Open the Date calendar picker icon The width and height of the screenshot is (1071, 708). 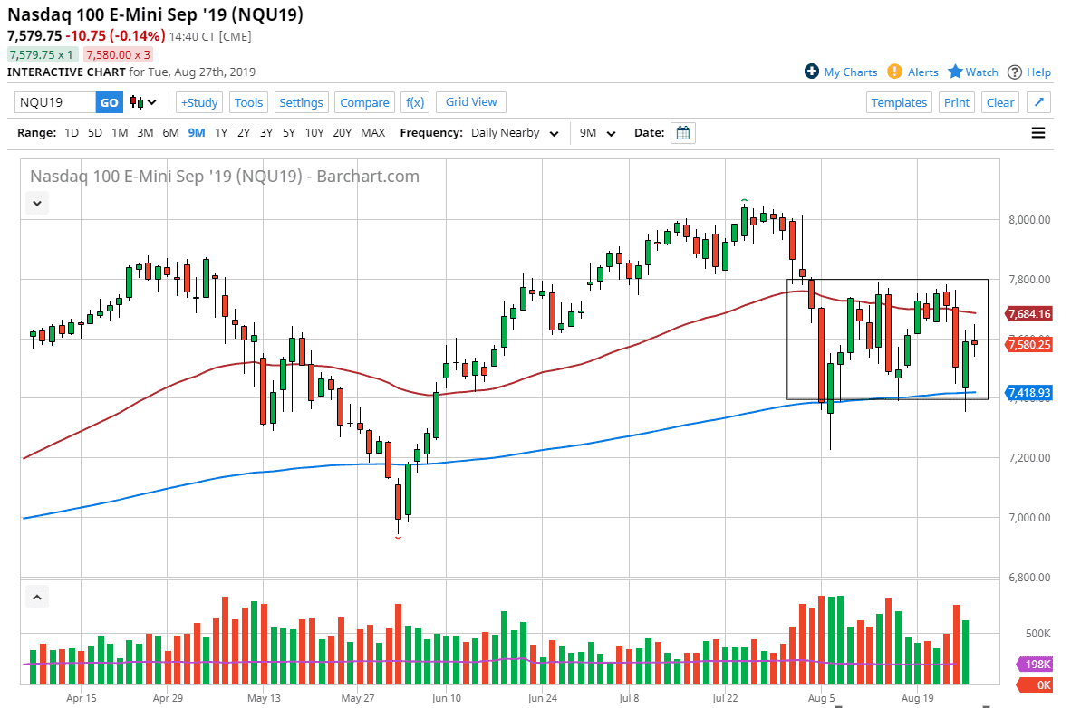[x=682, y=132]
